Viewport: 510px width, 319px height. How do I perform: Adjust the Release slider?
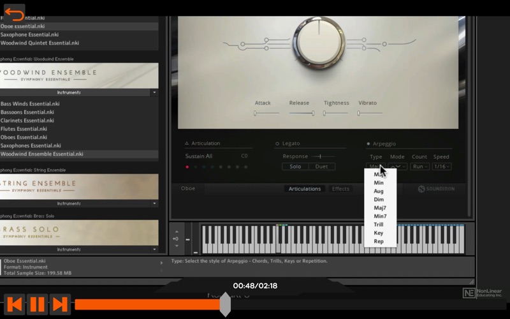pos(302,114)
